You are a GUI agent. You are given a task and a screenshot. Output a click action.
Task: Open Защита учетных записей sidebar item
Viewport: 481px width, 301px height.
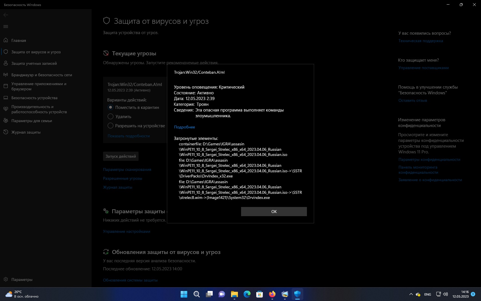[x=46, y=63]
